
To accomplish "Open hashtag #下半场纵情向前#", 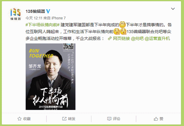I will tap(43, 25).
